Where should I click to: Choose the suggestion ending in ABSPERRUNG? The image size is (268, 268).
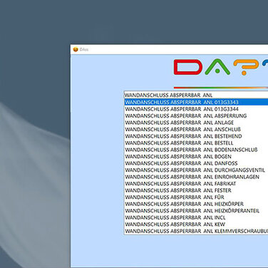(196, 115)
